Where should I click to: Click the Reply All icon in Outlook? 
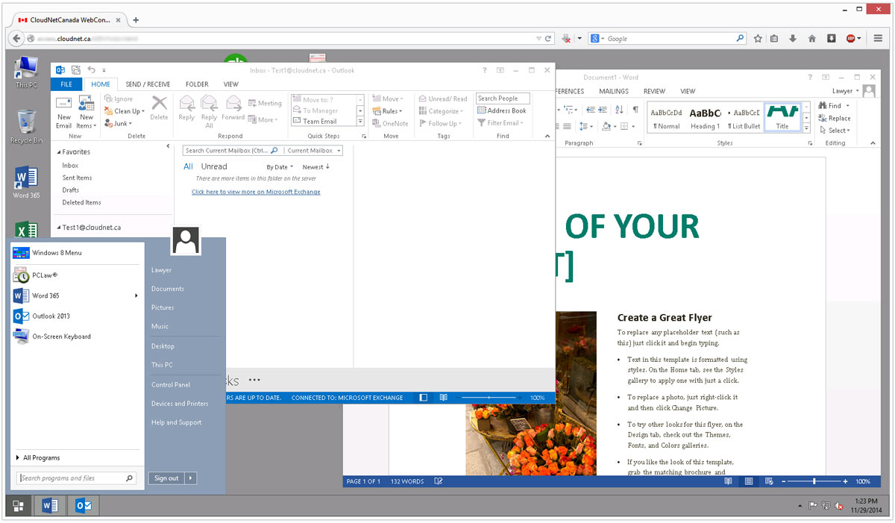pyautogui.click(x=209, y=111)
